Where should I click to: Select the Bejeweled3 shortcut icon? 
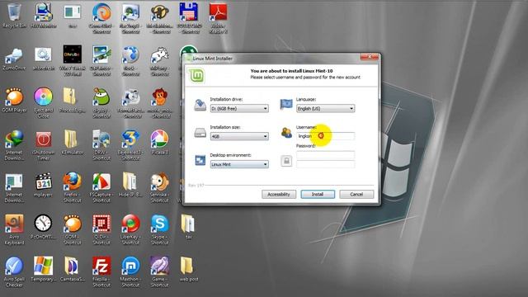pos(130,145)
